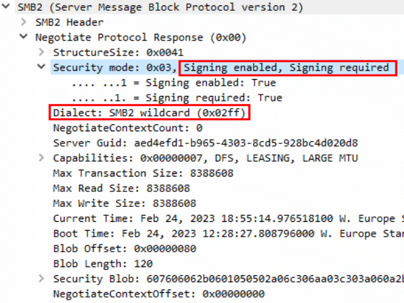Collapse the SMB2 protocol tree root
Image resolution: width=404 pixels, height=303 pixels.
click(x=5, y=6)
